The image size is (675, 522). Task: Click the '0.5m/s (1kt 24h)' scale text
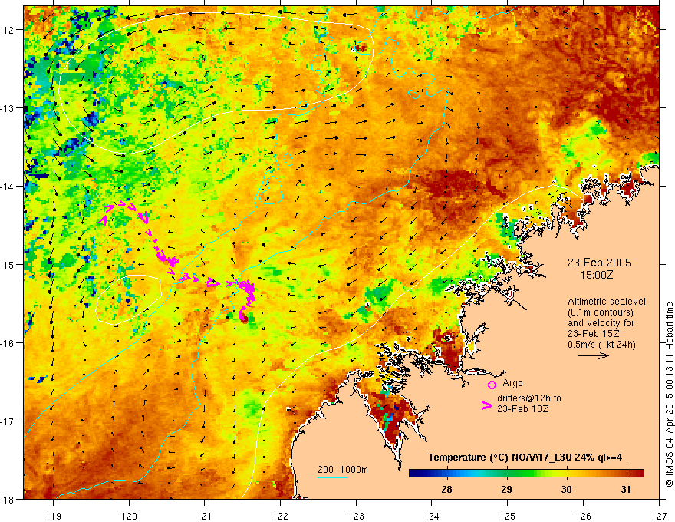tap(601, 345)
